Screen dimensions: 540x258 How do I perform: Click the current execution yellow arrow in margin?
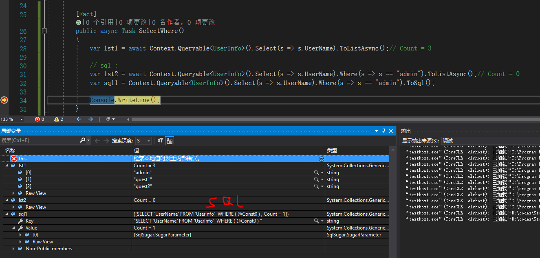pyautogui.click(x=3, y=100)
